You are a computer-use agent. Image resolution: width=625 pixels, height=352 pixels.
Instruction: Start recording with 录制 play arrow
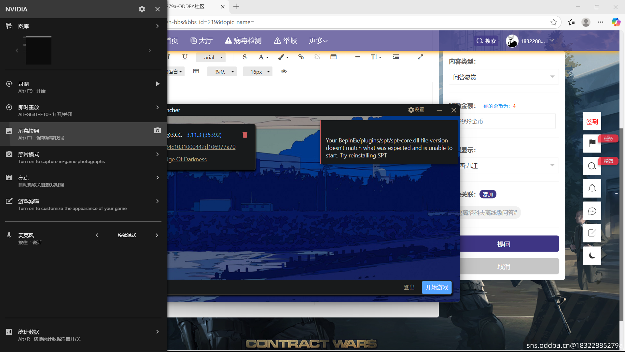pos(158,84)
